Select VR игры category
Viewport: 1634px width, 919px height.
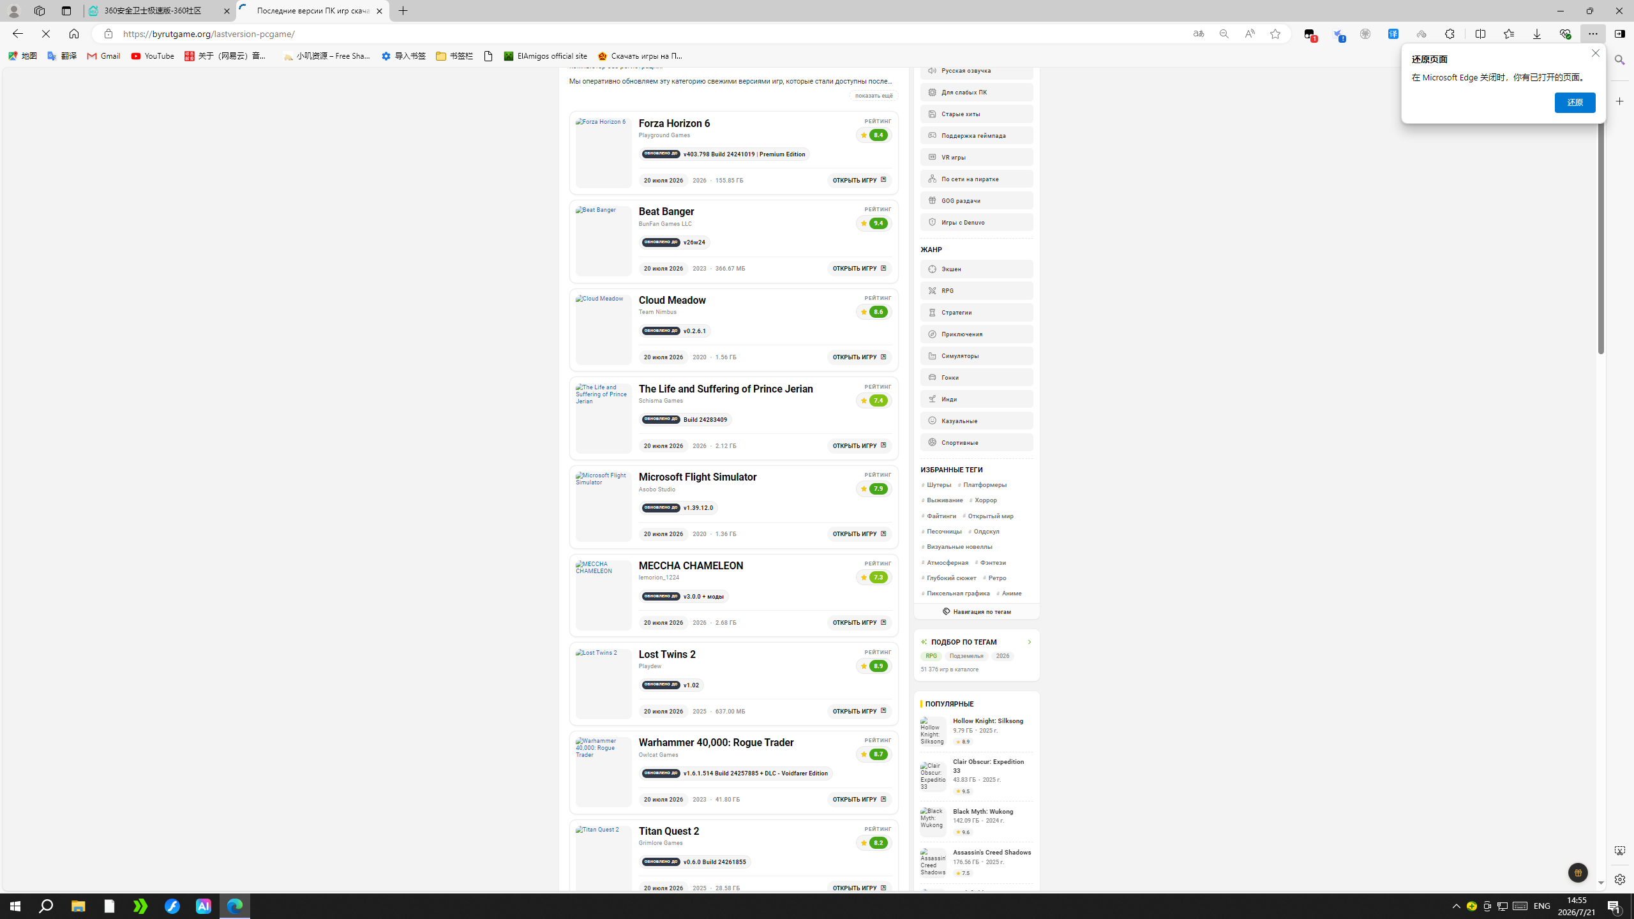click(976, 157)
